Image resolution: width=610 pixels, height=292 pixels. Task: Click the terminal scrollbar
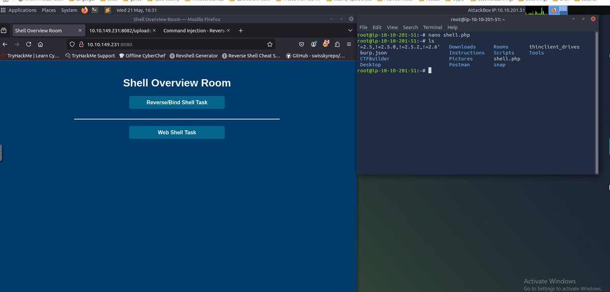596,102
